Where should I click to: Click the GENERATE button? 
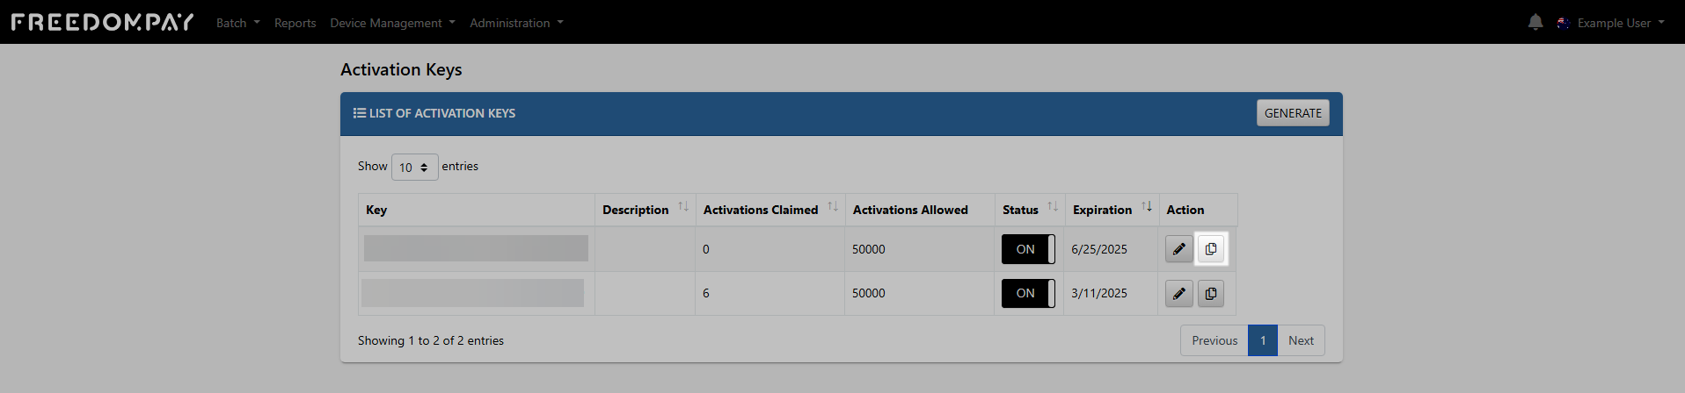pos(1293,113)
